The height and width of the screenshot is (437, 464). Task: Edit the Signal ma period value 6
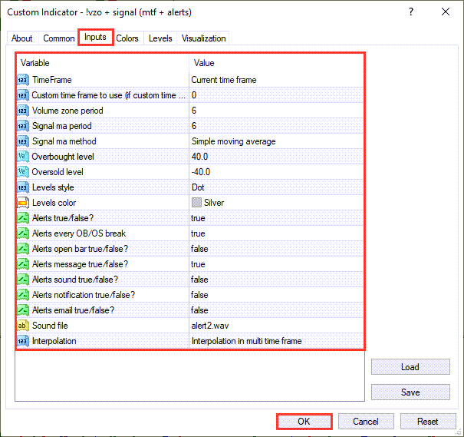194,126
